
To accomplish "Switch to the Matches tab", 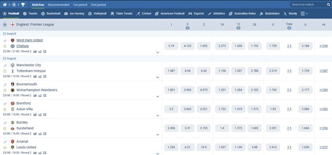I will point(38,5).
